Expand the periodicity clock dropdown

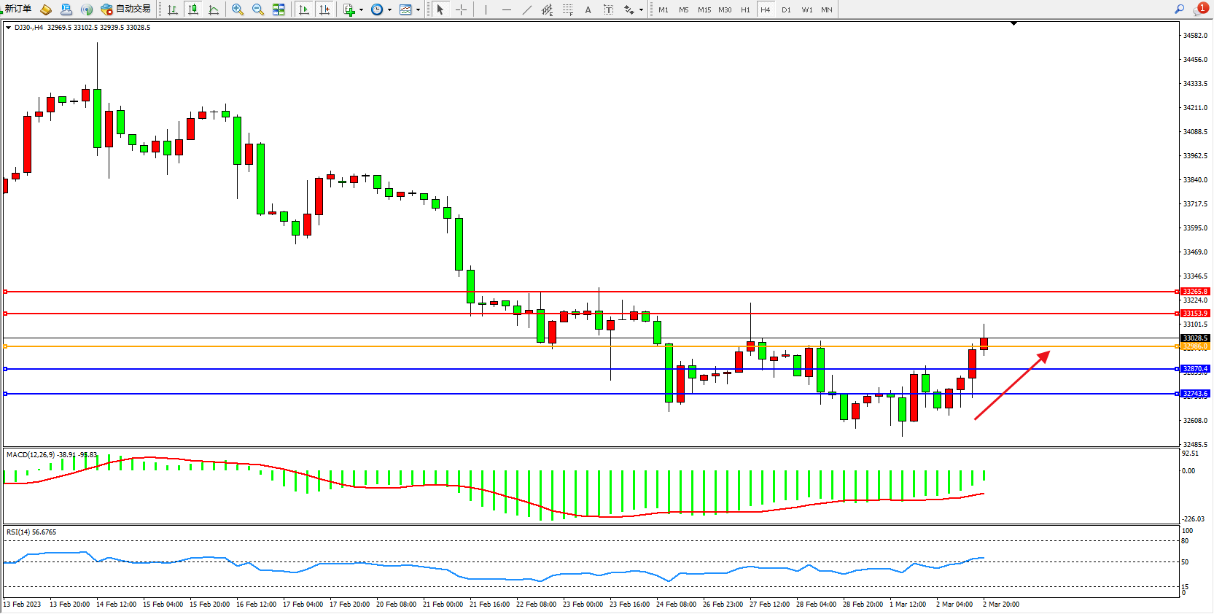coord(389,10)
